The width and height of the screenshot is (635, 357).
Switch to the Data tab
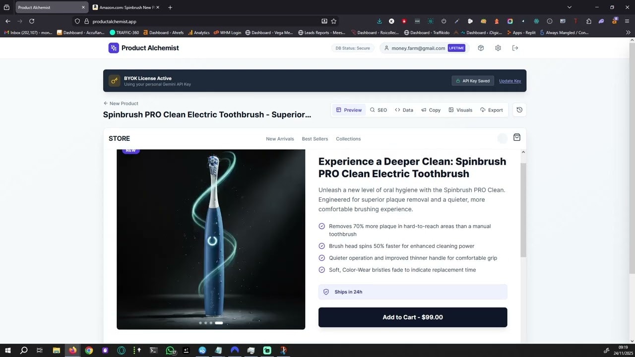pyautogui.click(x=404, y=110)
